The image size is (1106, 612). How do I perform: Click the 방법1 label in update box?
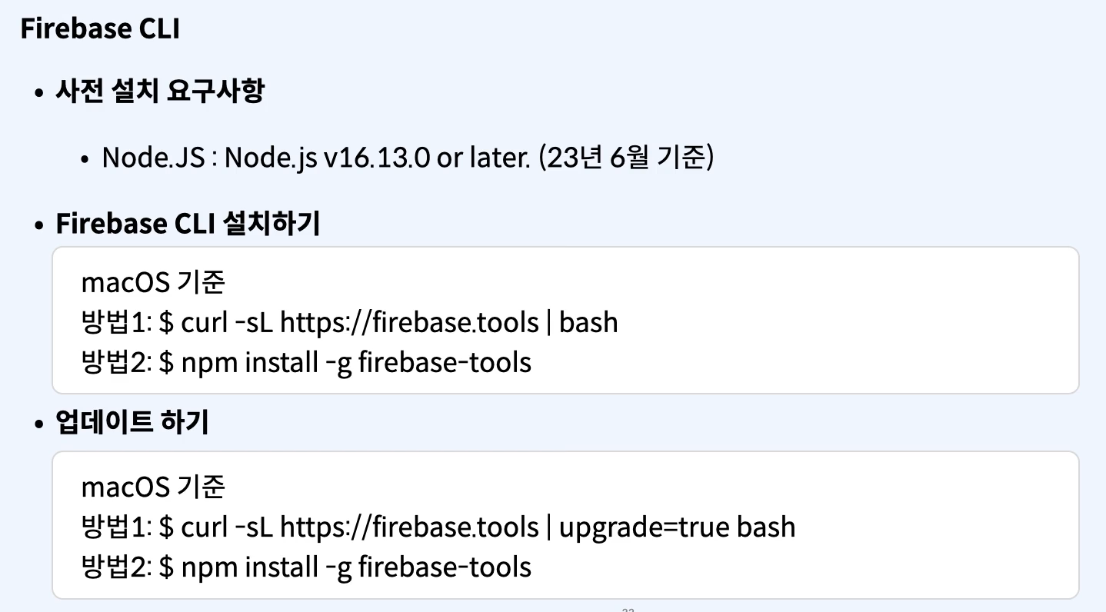[116, 527]
